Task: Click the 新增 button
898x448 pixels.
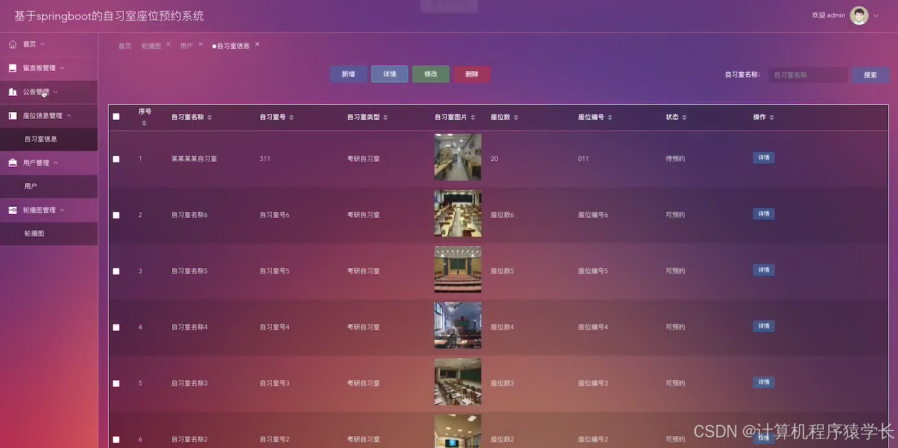Action: click(x=349, y=74)
